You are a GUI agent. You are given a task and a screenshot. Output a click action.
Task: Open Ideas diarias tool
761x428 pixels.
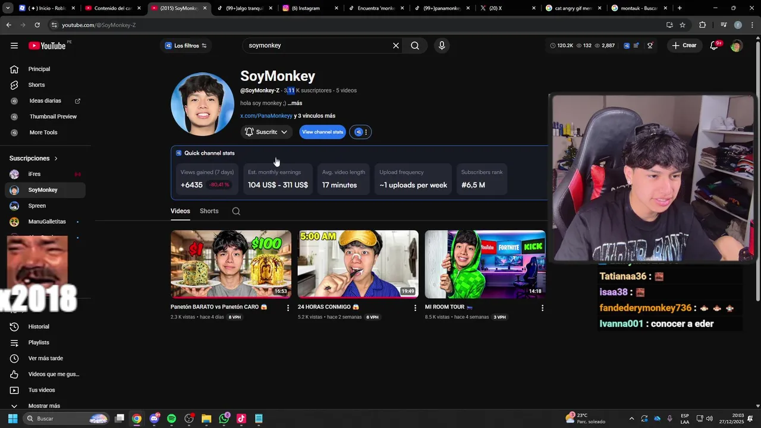(x=45, y=101)
